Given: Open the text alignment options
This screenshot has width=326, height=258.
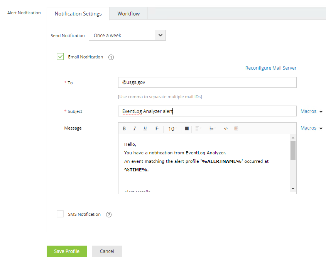Looking at the screenshot, I should [198, 128].
